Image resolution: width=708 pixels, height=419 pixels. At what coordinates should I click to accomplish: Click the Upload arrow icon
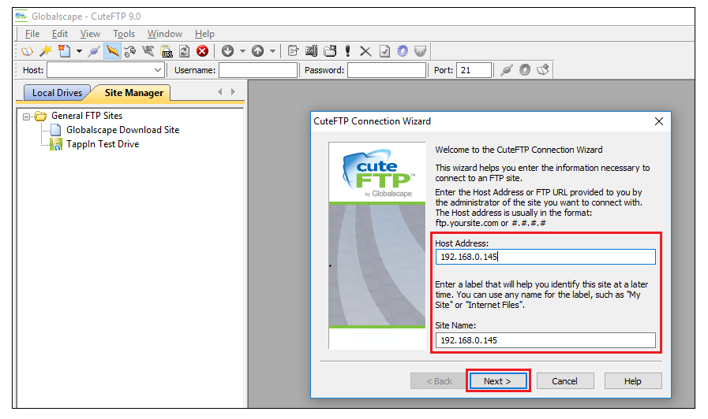tap(258, 51)
